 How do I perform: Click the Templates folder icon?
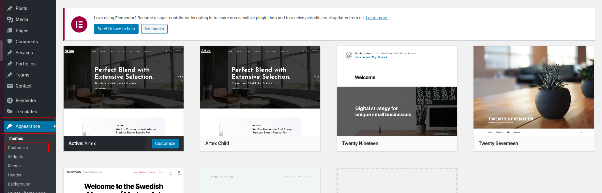coord(10,112)
